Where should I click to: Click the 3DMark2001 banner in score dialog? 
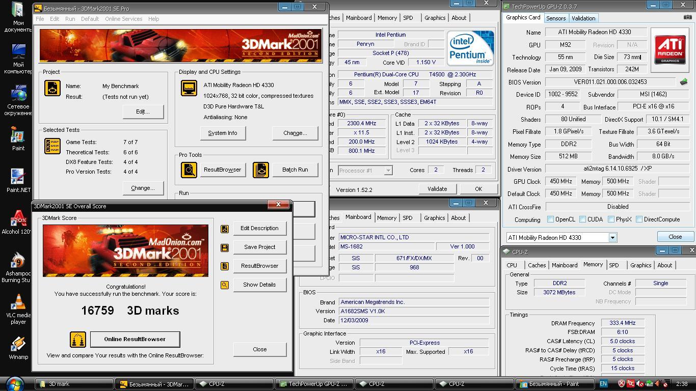[125, 250]
